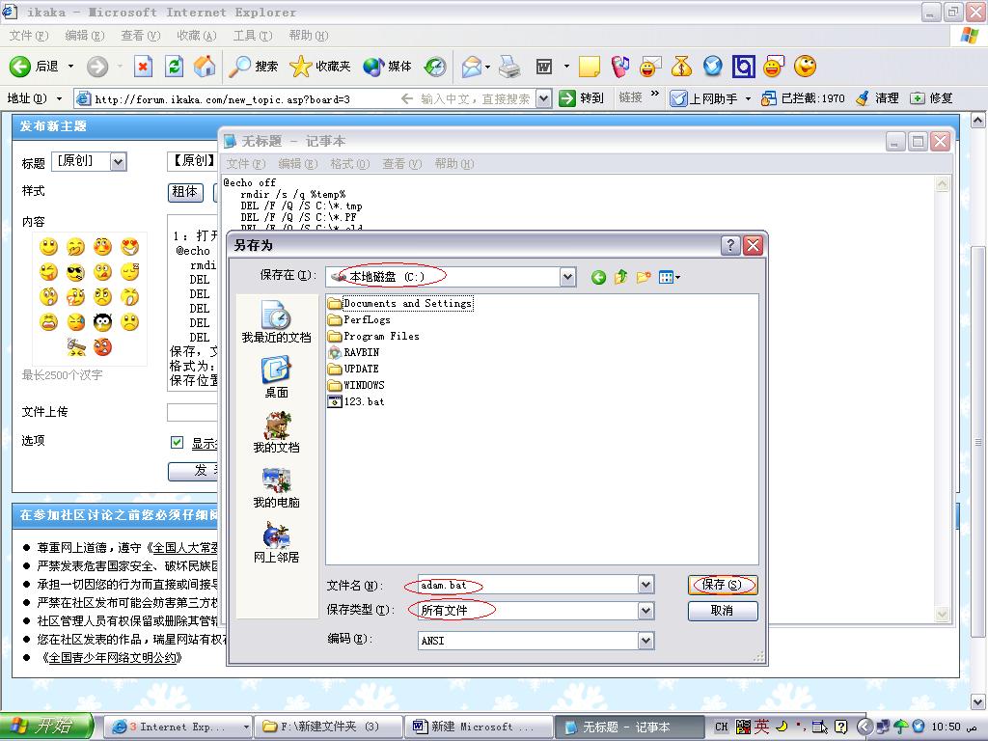988x741 pixels.
Task: Click the 粗体 bold button on forum
Action: pyautogui.click(x=185, y=192)
